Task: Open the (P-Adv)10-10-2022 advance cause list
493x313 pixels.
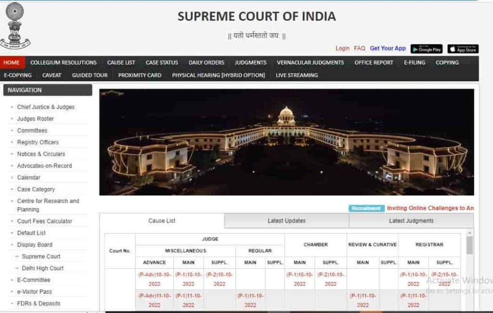Action: [154, 279]
